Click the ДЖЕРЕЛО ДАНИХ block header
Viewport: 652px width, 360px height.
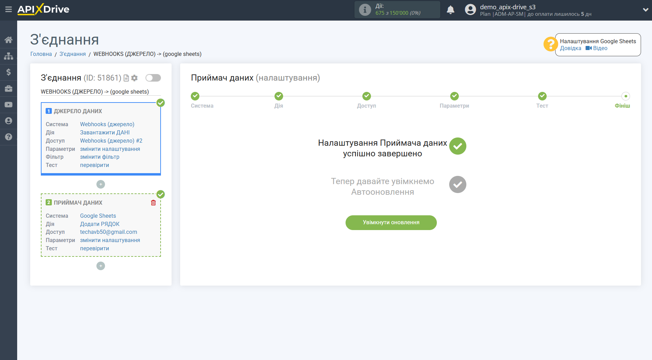(78, 111)
